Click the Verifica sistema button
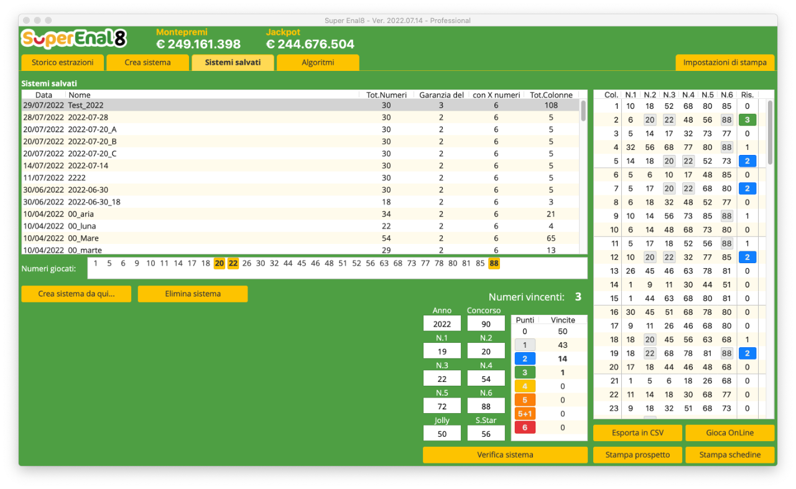Viewport: 796px width, 489px height. (x=505, y=455)
